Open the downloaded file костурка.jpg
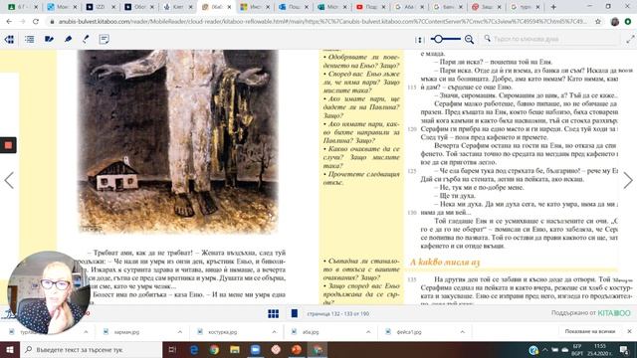Viewport: 637px width, 358px height. 222,332
